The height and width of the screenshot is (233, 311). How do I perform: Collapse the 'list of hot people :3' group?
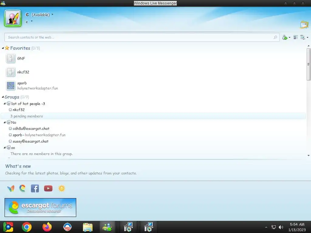pos(5,103)
